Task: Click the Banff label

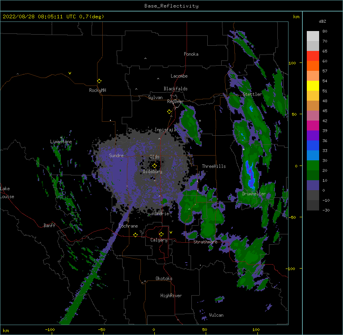Action: coord(49,226)
